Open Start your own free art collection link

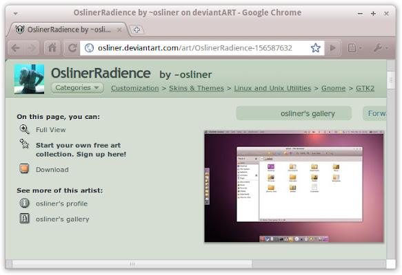point(81,150)
